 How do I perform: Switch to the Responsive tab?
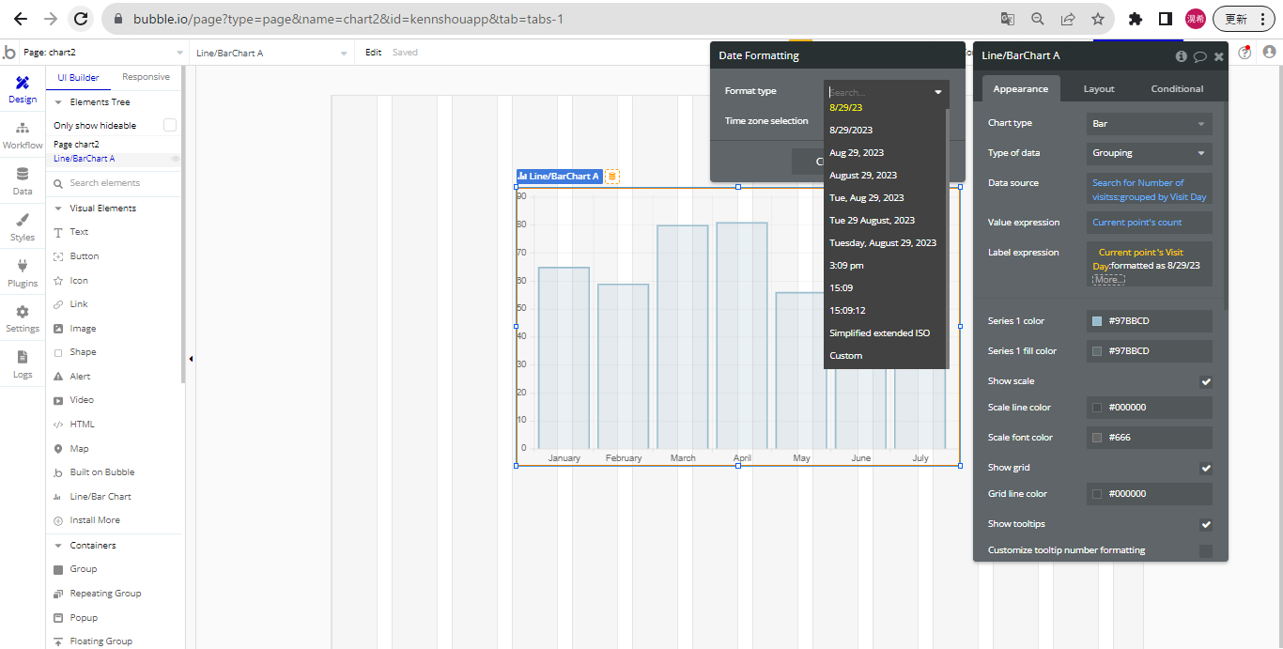click(x=146, y=77)
